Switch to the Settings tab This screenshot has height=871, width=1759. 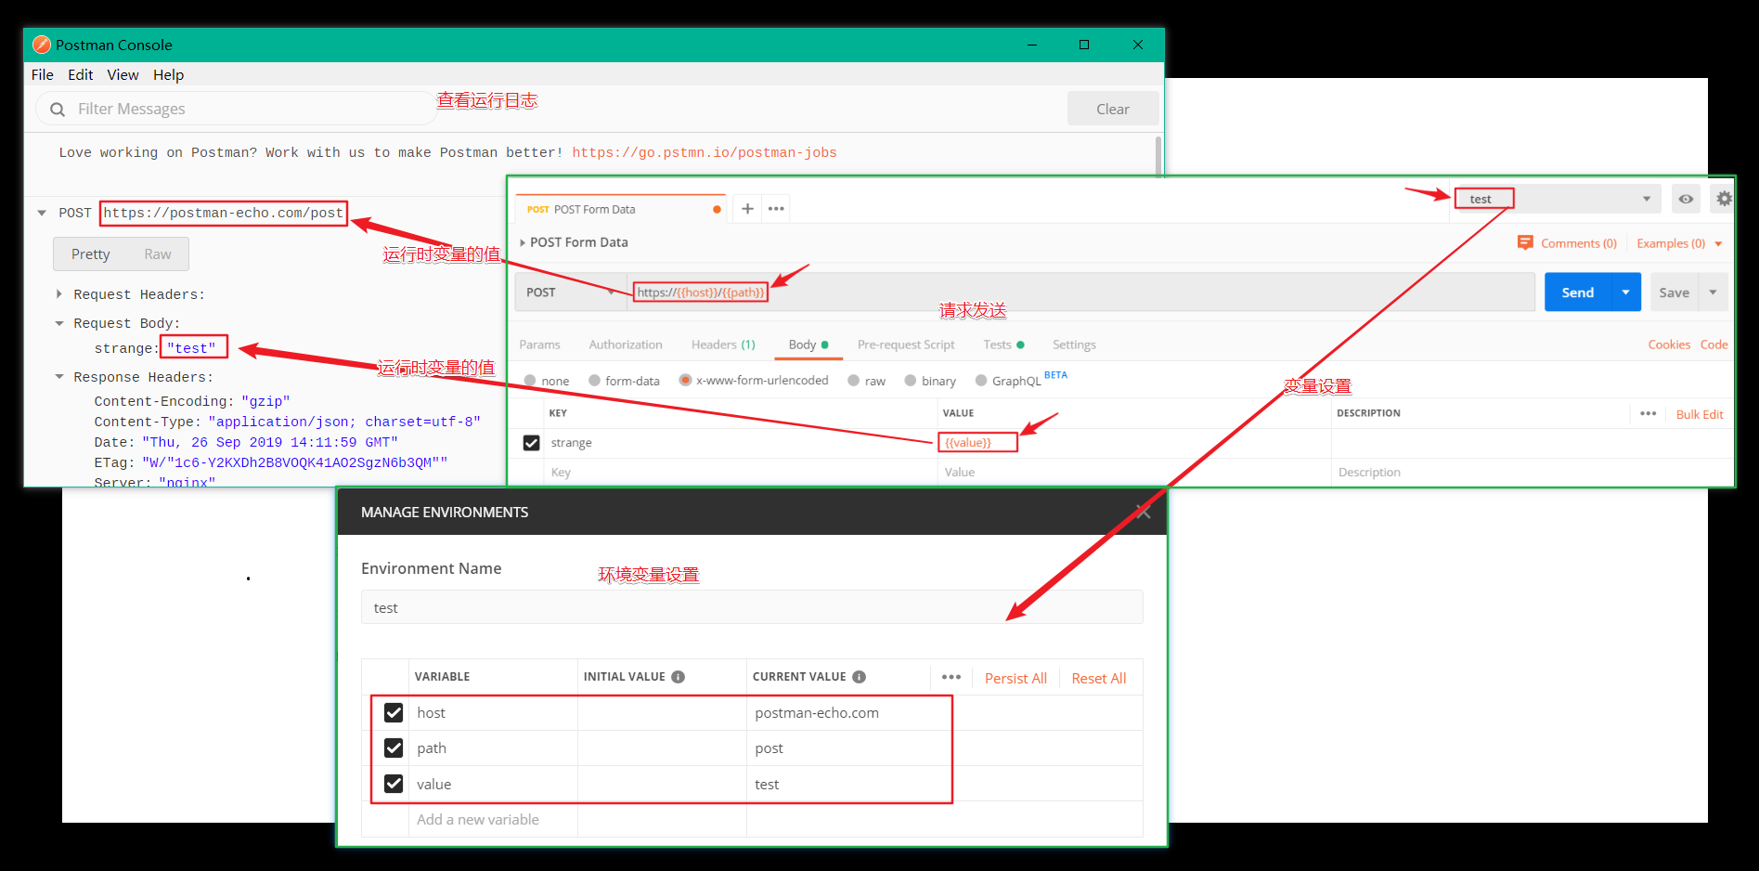coord(1074,344)
